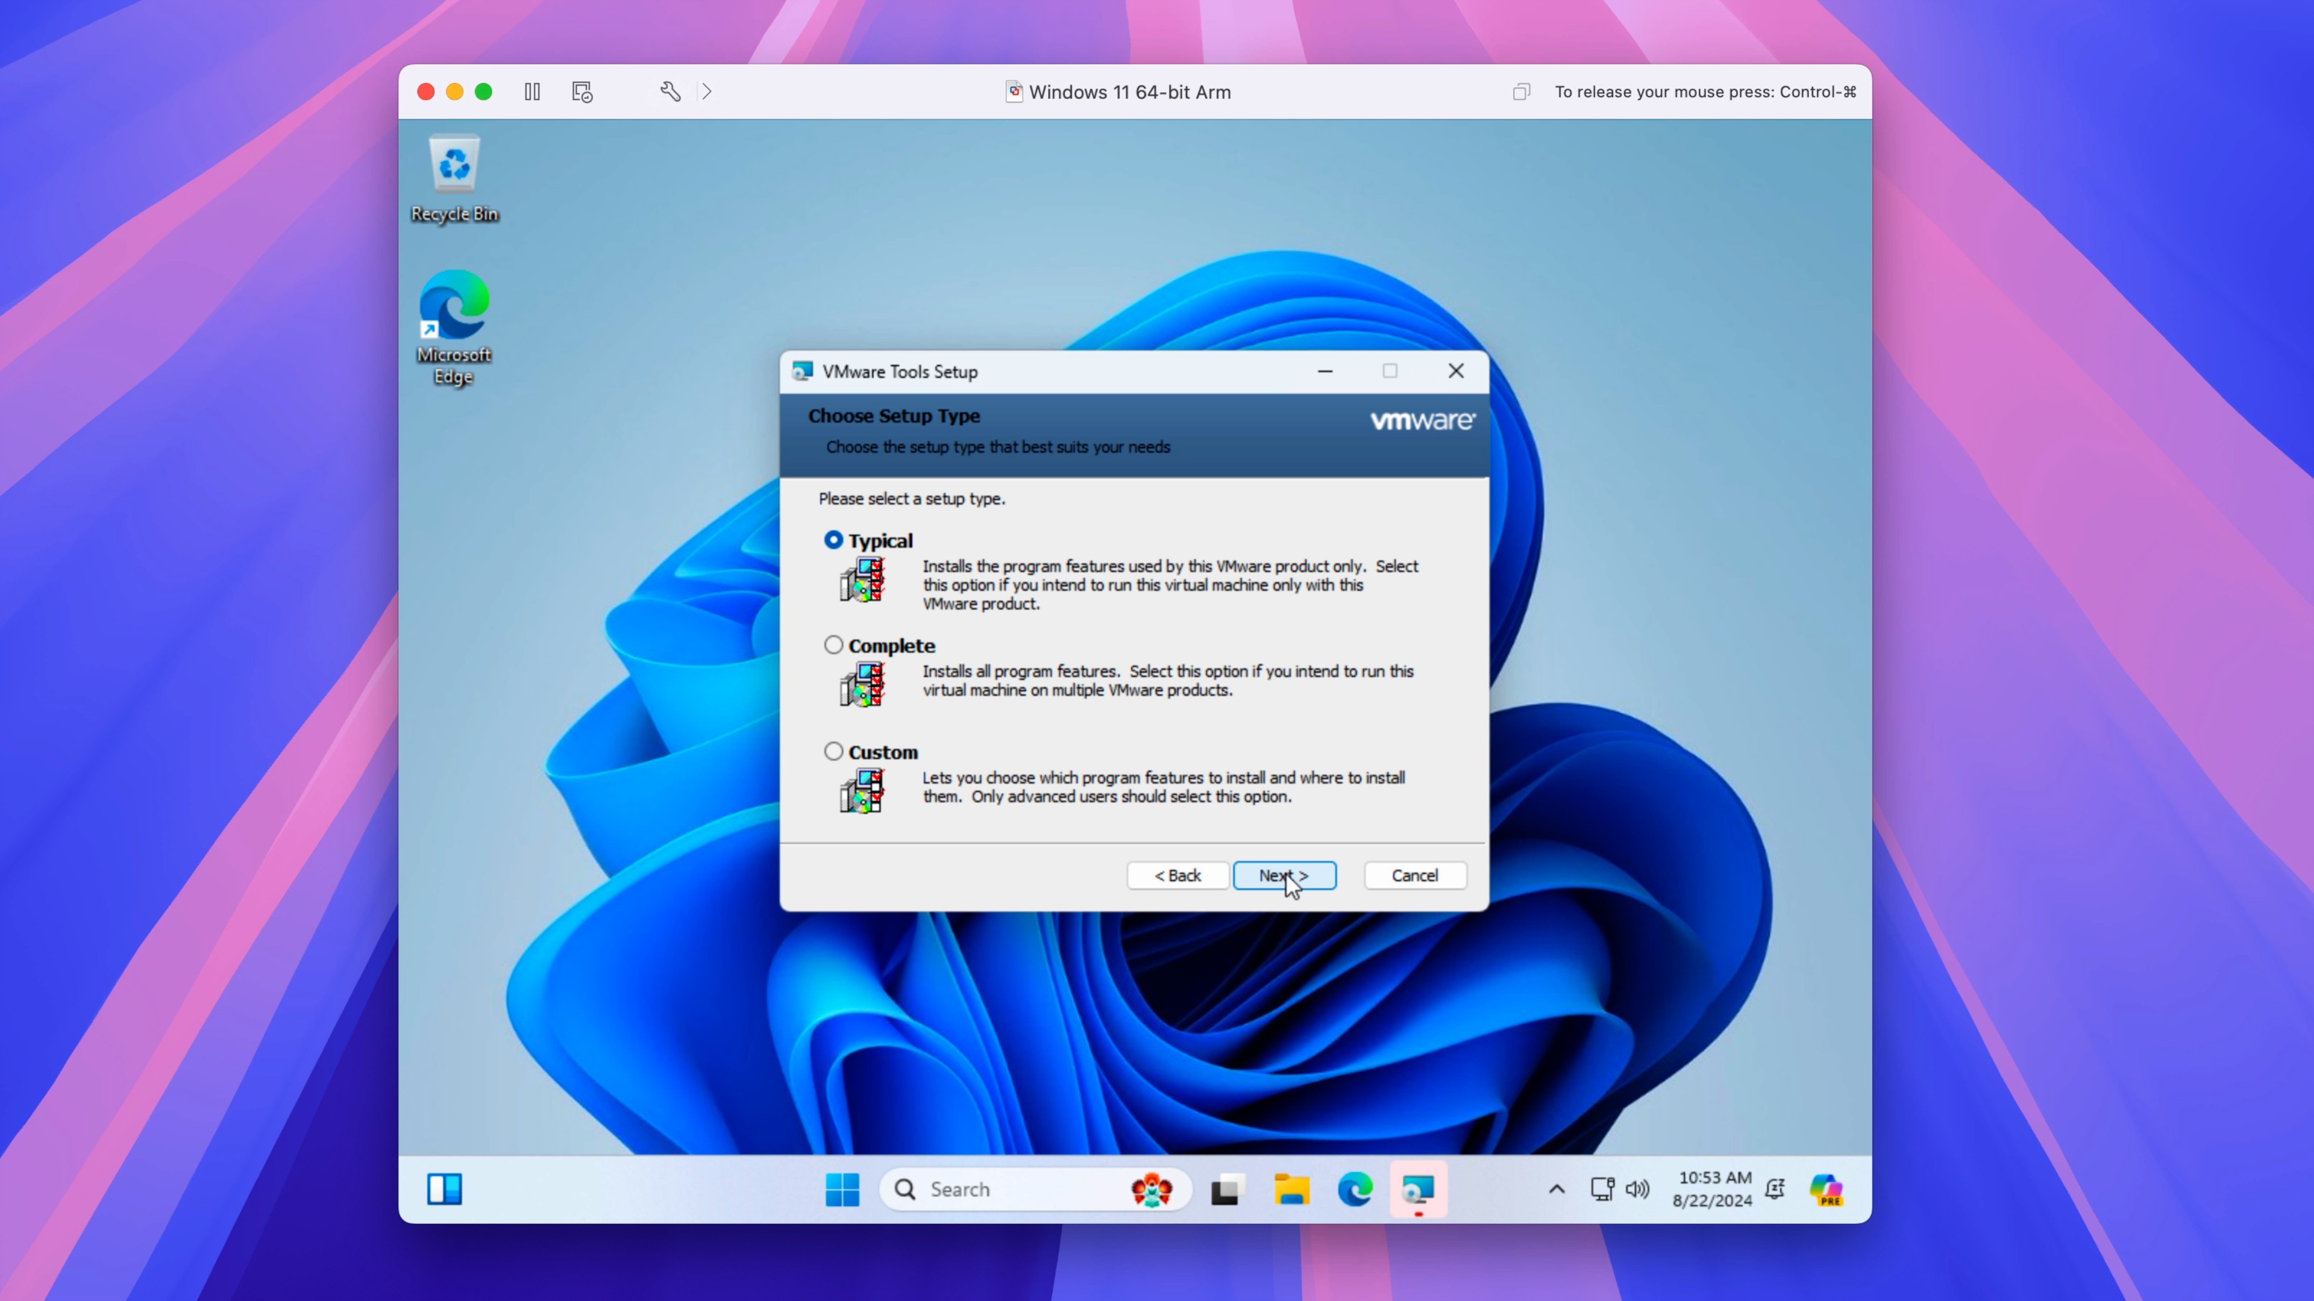2314x1301 pixels.
Task: Click the Back button to return
Action: (x=1176, y=875)
